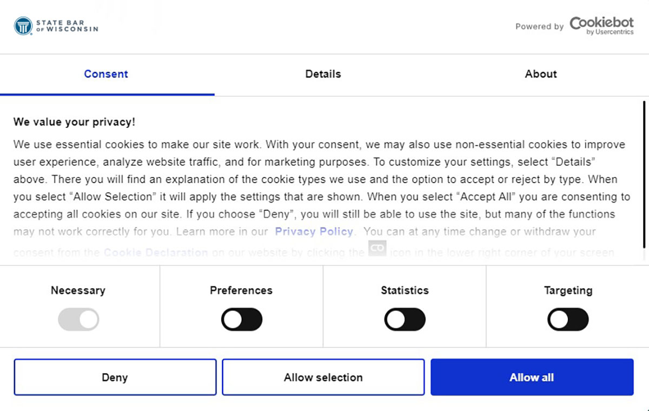The image size is (649, 411).
Task: Click the Preferences category label
Action: [241, 290]
